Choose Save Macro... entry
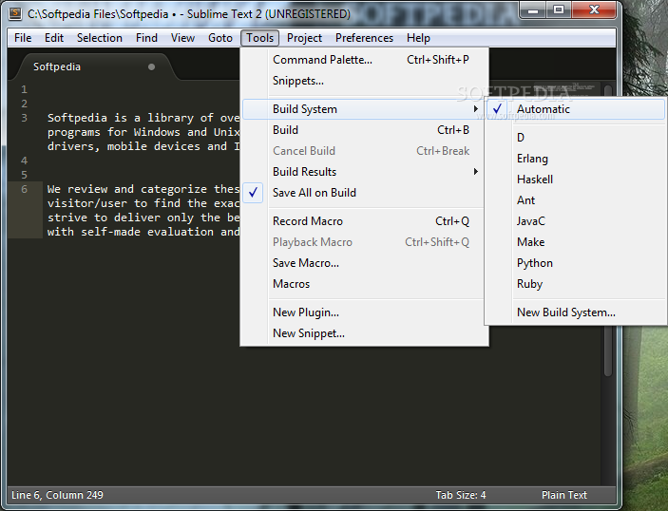Viewport: 668px width, 511px height. click(x=364, y=263)
